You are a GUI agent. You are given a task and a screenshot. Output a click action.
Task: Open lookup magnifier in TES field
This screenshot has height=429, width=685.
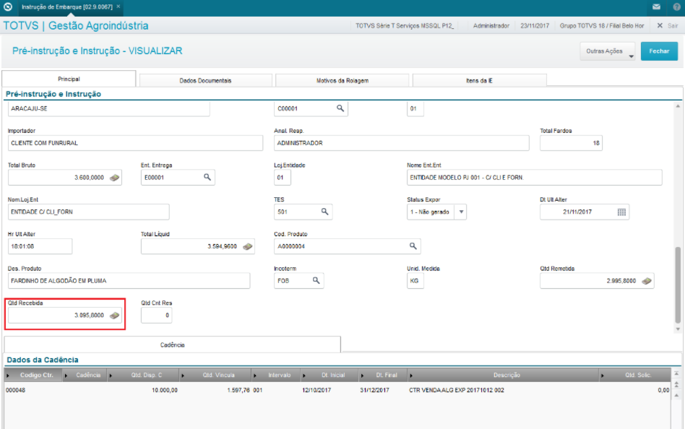[324, 212]
